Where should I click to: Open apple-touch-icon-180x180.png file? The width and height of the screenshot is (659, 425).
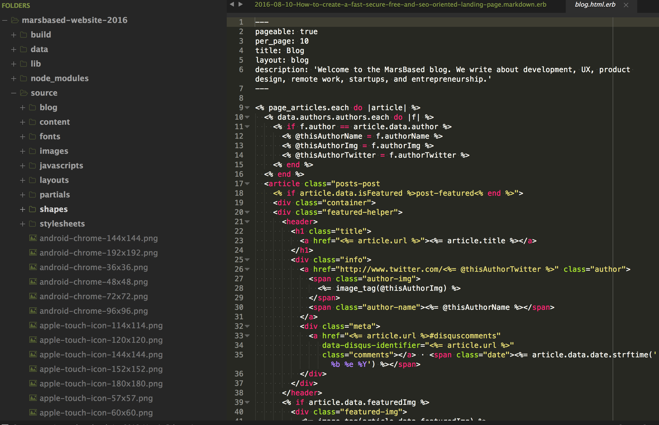[x=101, y=384]
